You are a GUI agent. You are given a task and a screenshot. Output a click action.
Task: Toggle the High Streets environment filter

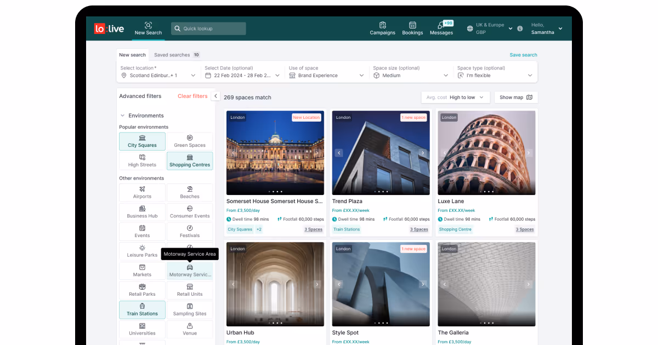[x=142, y=160]
